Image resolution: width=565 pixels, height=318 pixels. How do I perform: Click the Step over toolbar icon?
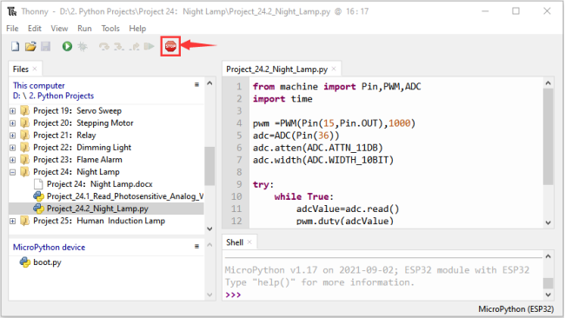coord(104,46)
